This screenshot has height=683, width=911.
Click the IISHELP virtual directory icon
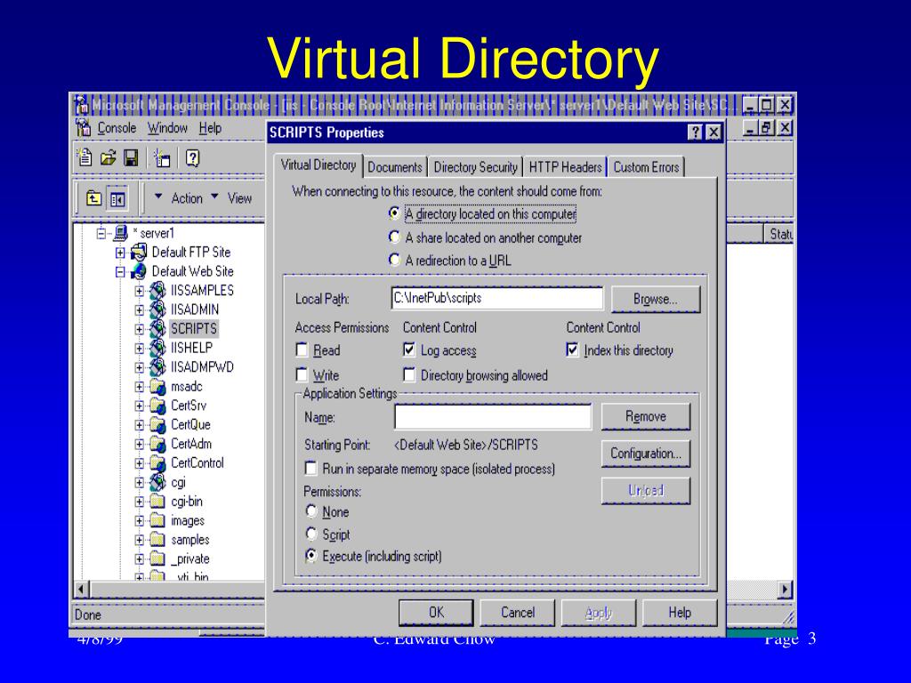click(157, 348)
